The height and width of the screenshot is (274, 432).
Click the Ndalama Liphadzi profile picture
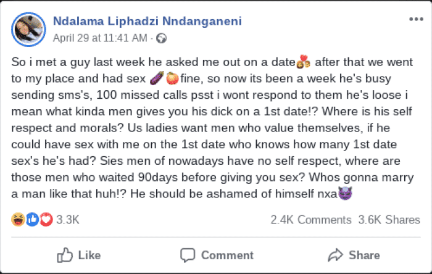pos(28,28)
